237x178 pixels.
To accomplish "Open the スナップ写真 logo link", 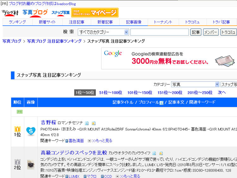I will point(60,13).
